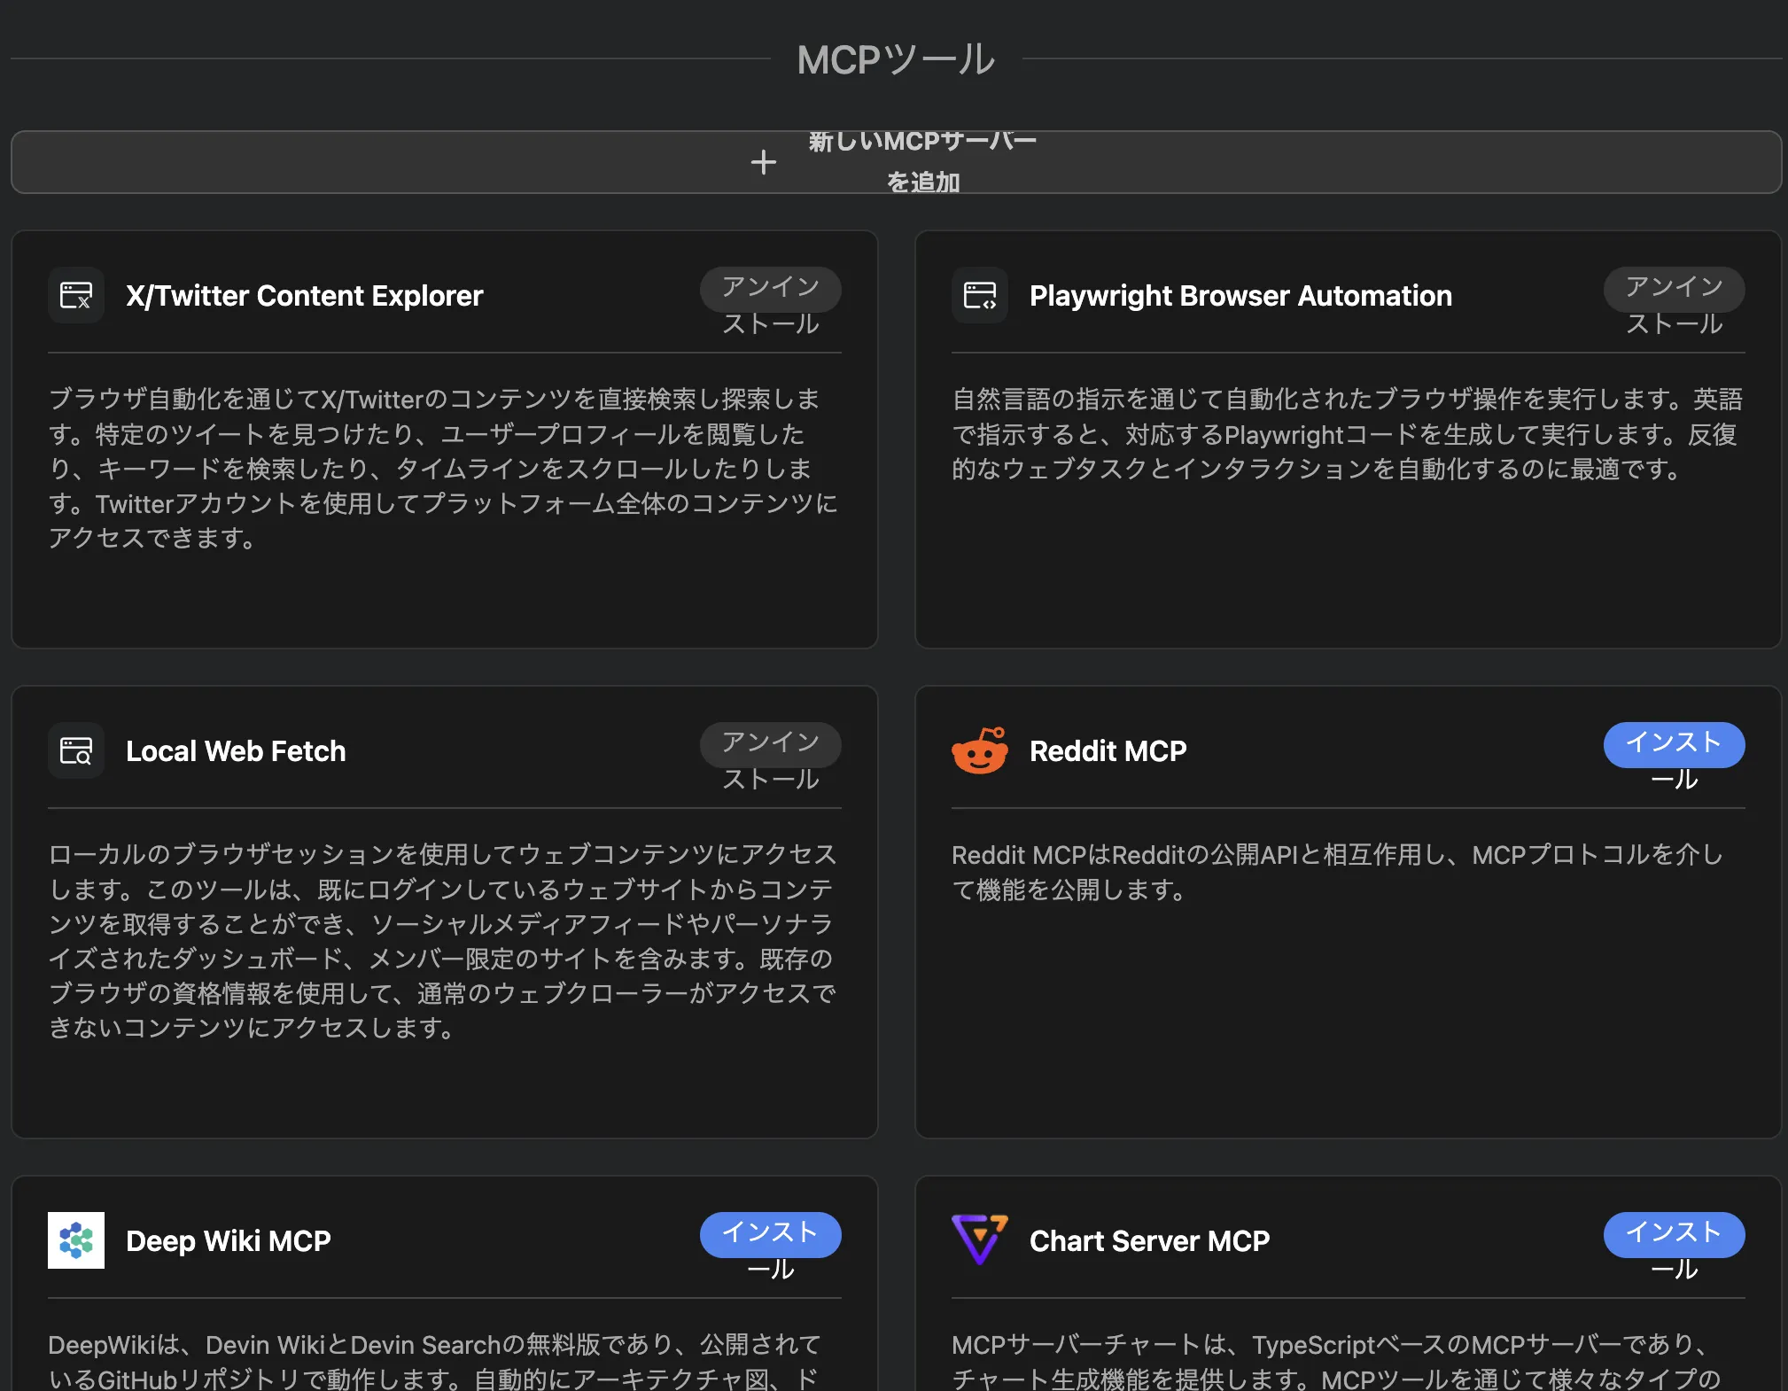Image resolution: width=1788 pixels, height=1391 pixels.
Task: Open the X/Twitter Content Explorer title
Action: [304, 296]
